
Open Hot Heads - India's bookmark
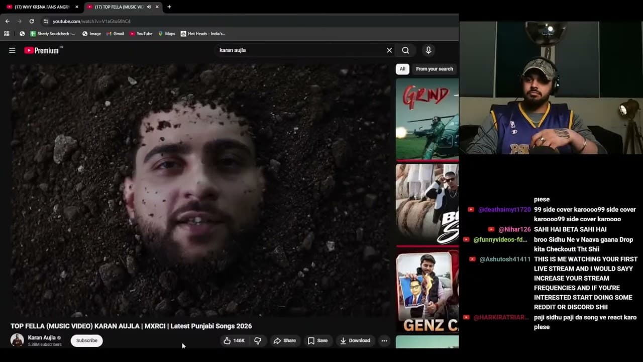tap(202, 34)
